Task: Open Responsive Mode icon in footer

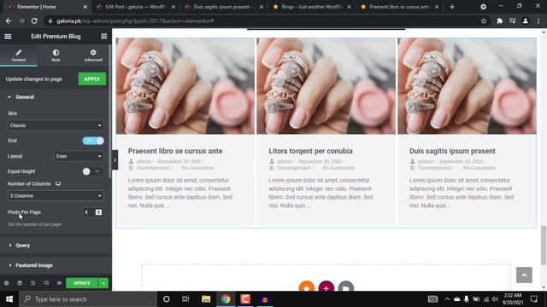Action: pos(45,283)
